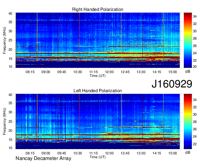Click '22' on bottom color bar scale

195,144
